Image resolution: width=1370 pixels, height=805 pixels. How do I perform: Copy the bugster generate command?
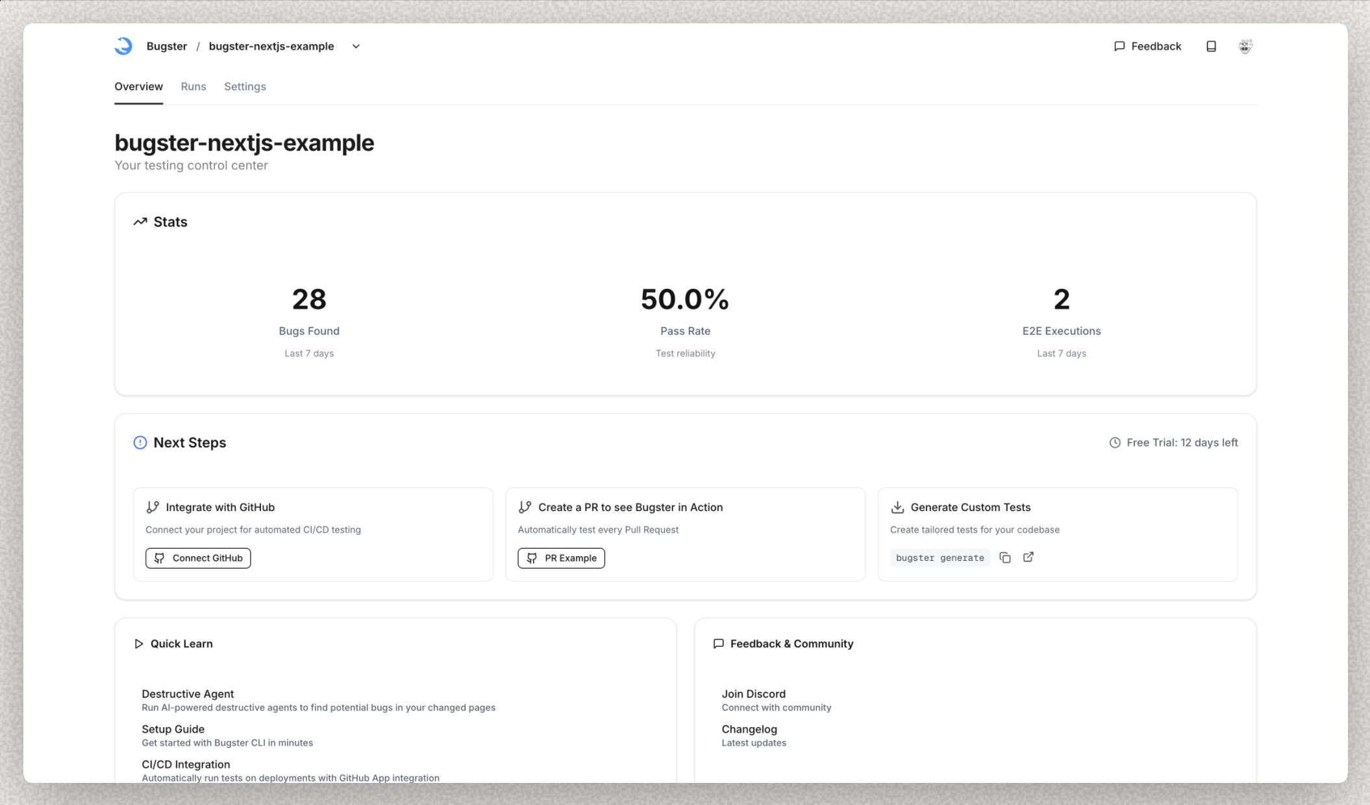coord(1005,558)
